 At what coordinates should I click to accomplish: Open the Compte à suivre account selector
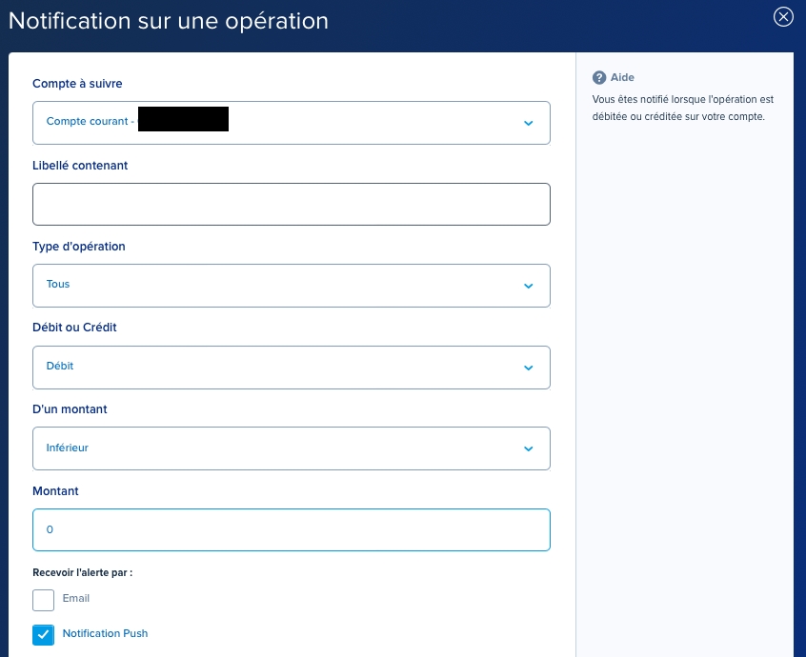[292, 123]
